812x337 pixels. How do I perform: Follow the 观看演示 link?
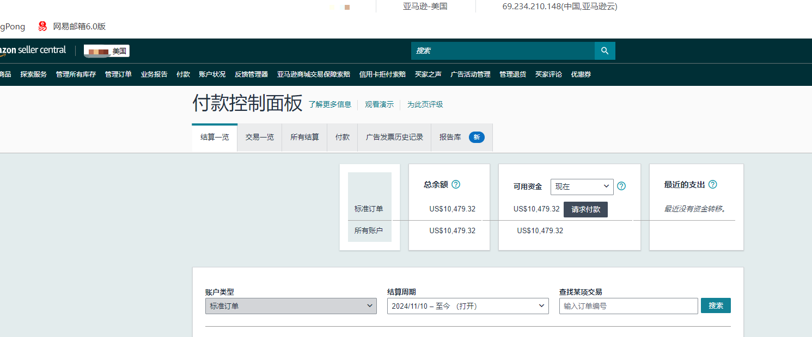pyautogui.click(x=379, y=104)
